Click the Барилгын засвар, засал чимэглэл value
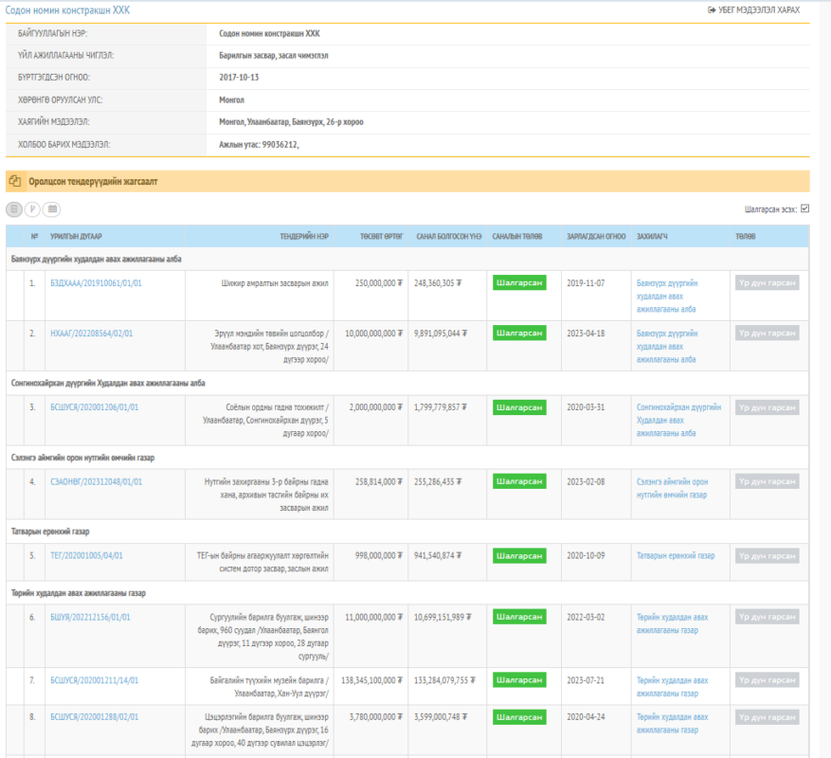 274,55
